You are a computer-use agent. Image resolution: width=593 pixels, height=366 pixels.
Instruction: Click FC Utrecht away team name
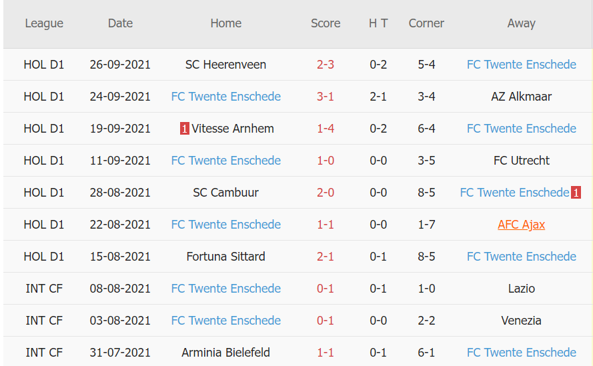point(521,161)
